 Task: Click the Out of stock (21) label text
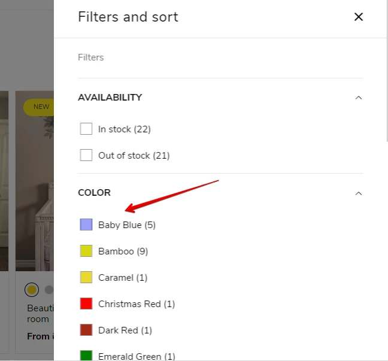click(x=134, y=156)
